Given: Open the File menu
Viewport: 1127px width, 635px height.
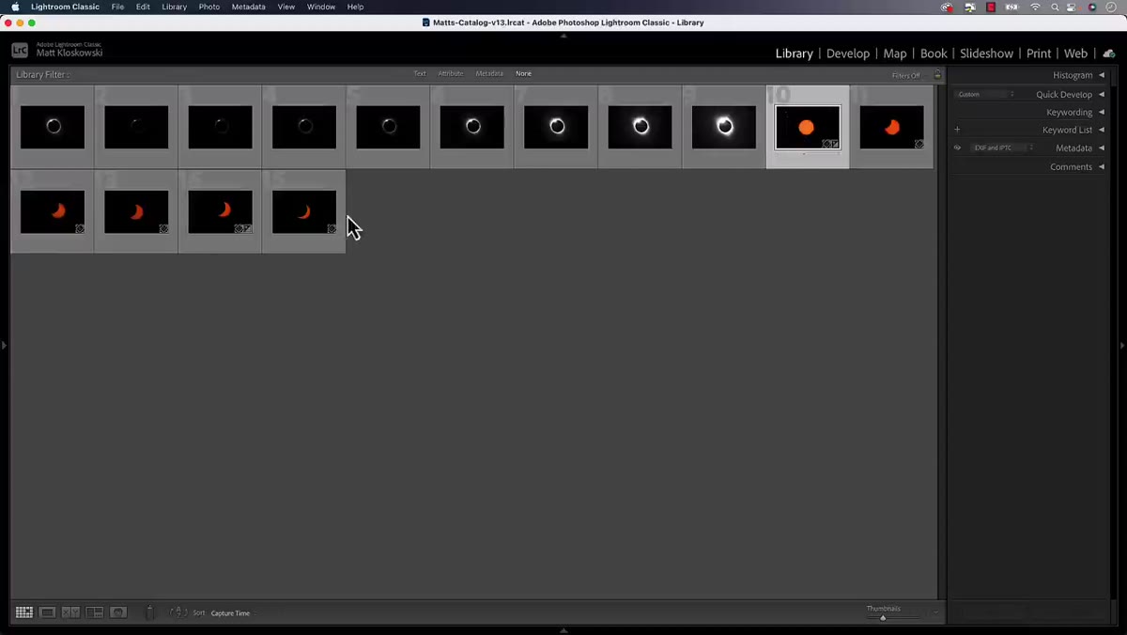Looking at the screenshot, I should tap(117, 7).
